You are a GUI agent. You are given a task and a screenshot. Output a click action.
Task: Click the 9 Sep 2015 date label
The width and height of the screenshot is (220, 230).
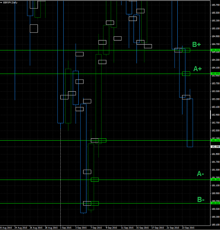coord(111,228)
